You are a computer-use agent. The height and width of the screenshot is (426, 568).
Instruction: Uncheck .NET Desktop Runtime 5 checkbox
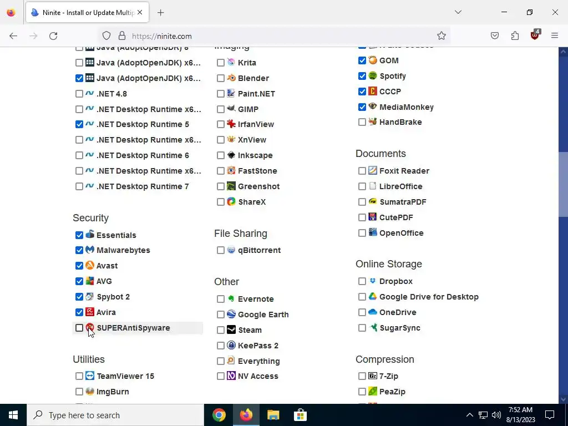pyautogui.click(x=79, y=124)
